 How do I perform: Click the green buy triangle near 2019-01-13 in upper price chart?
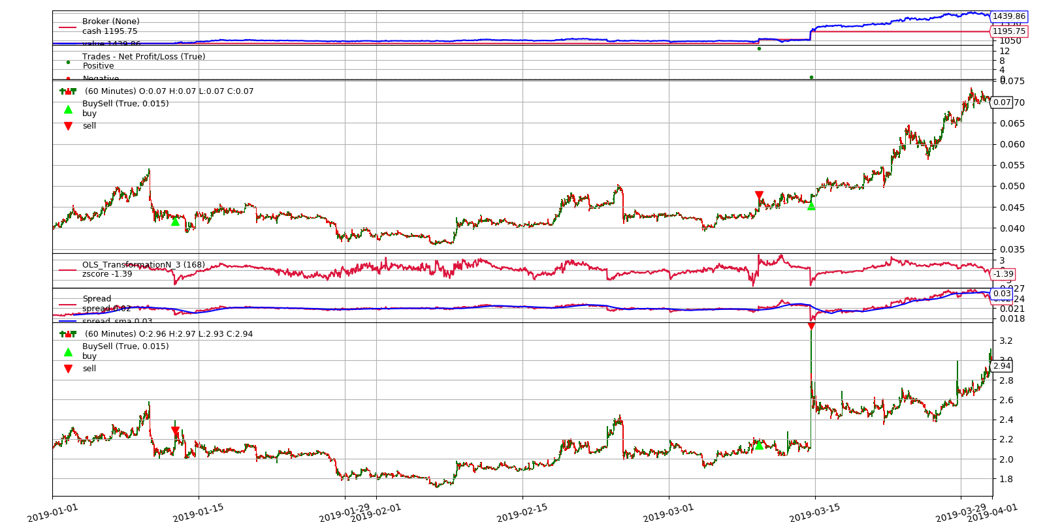click(x=175, y=222)
